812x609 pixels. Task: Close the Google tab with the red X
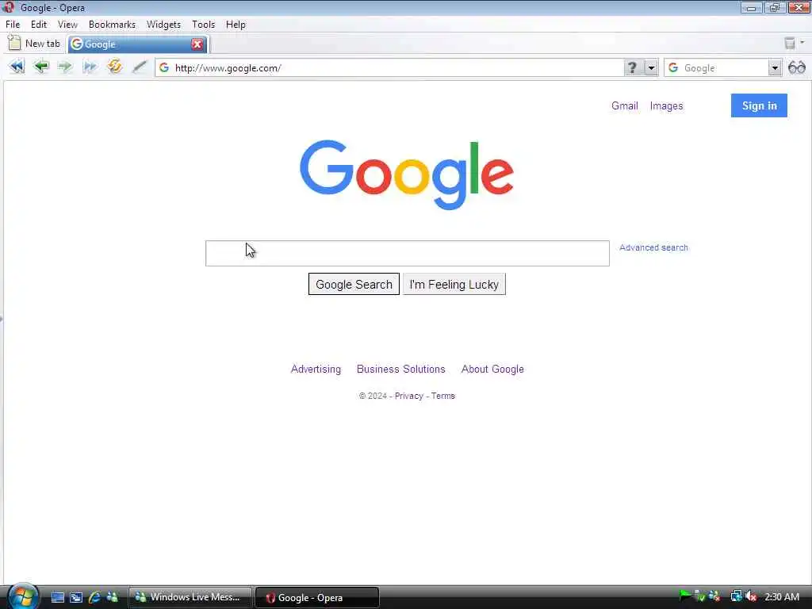[x=197, y=44]
